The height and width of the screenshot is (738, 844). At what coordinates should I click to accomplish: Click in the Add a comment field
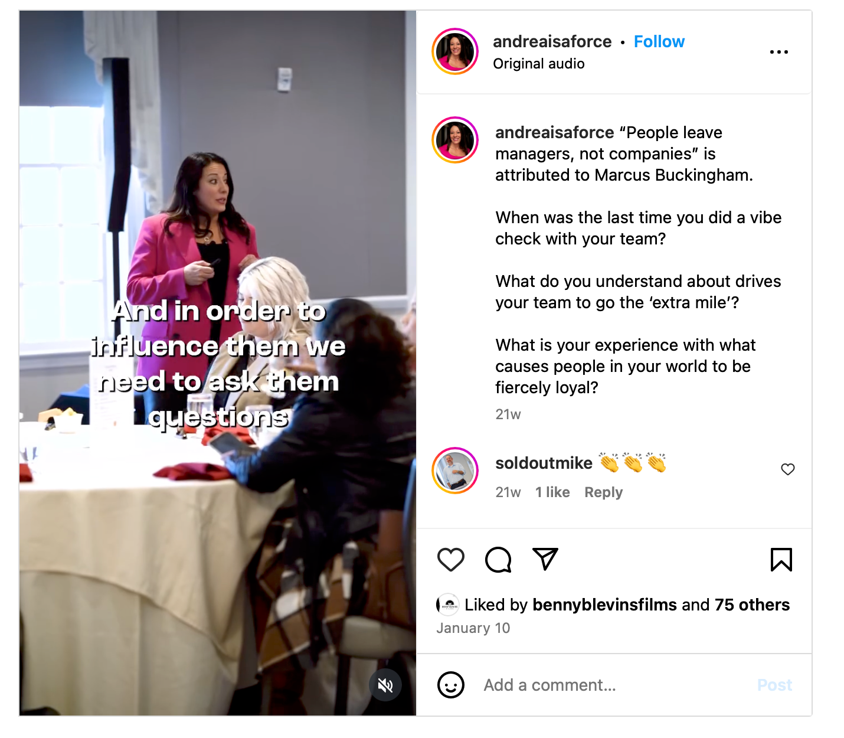614,685
